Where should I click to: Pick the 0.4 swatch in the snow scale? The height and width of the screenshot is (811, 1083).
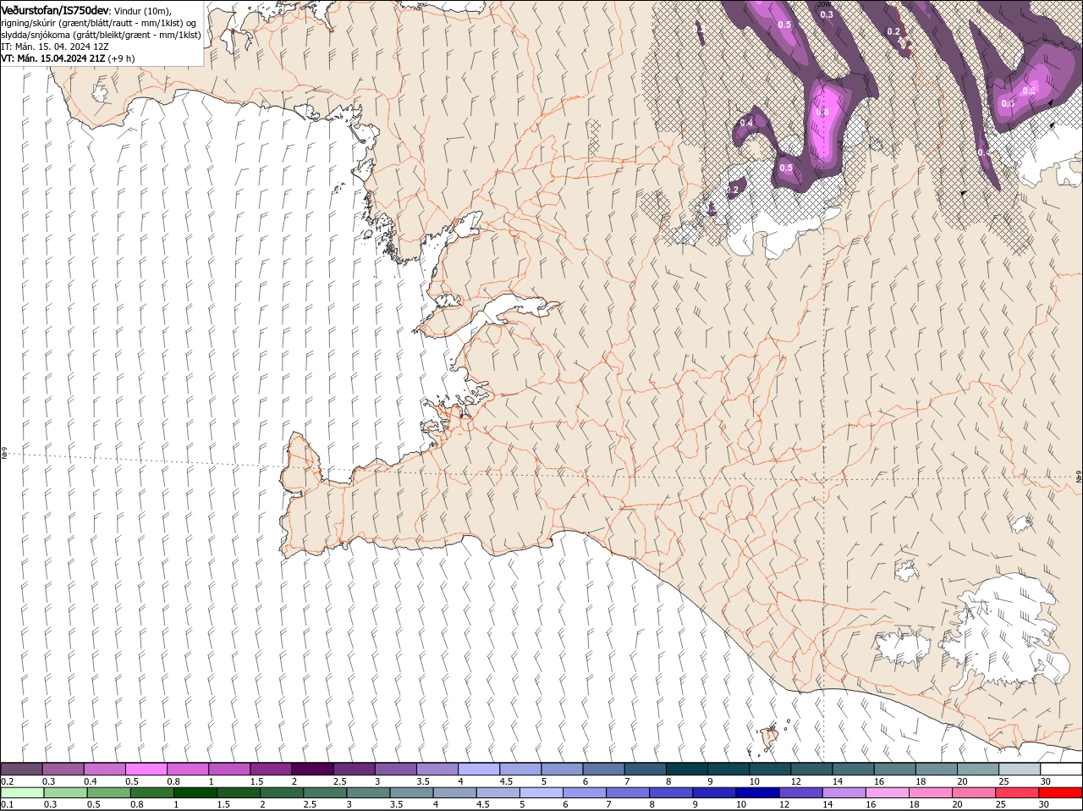pos(104,769)
